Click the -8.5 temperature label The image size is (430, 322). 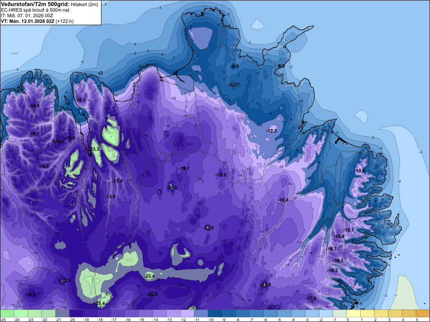coord(280,66)
